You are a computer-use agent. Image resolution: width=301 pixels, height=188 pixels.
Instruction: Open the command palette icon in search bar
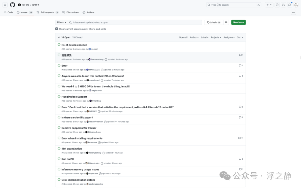tap(259, 5)
